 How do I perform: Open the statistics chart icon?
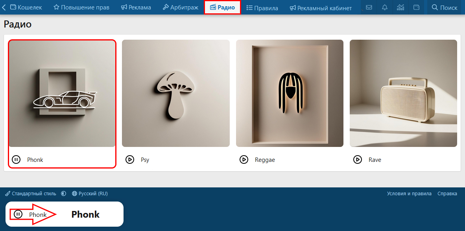tap(400, 7)
